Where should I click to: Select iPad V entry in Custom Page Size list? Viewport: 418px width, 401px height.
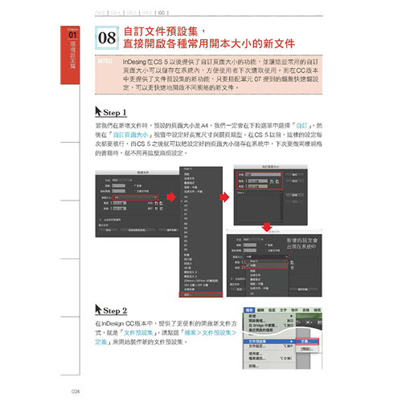point(258,192)
